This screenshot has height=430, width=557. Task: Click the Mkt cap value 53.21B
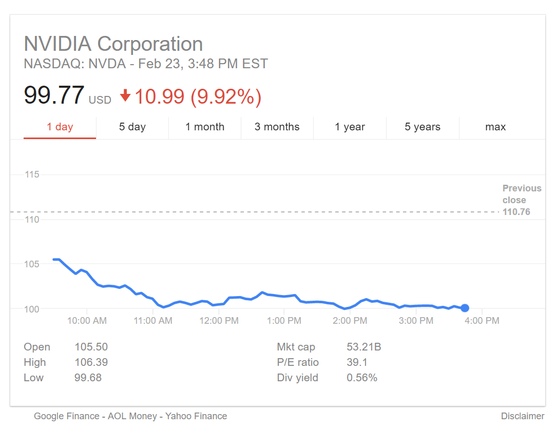click(364, 347)
